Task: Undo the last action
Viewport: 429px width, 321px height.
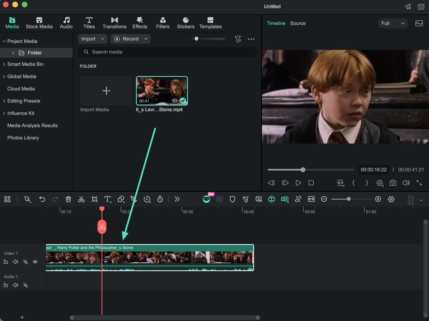Action: [x=42, y=199]
